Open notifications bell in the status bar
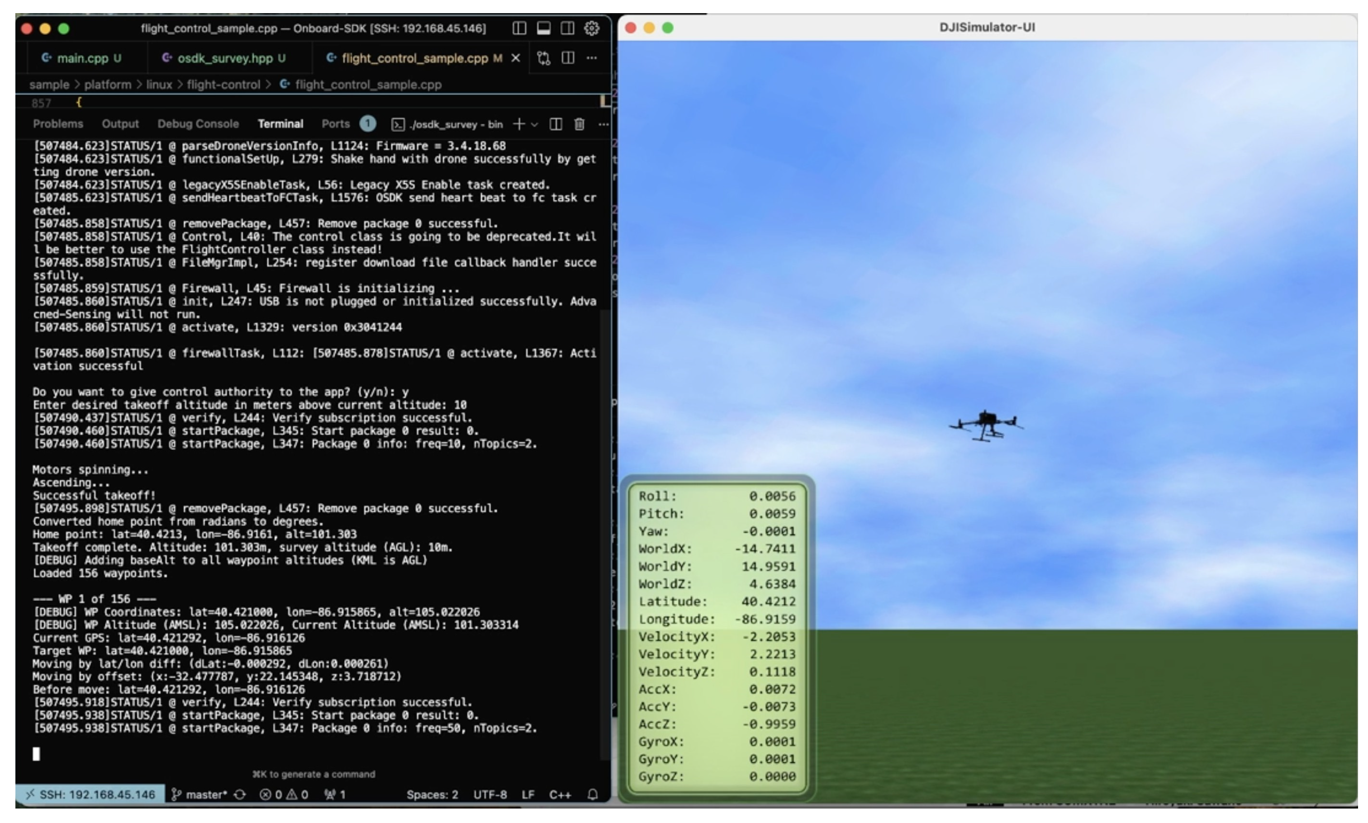The height and width of the screenshot is (823, 1368). [592, 795]
